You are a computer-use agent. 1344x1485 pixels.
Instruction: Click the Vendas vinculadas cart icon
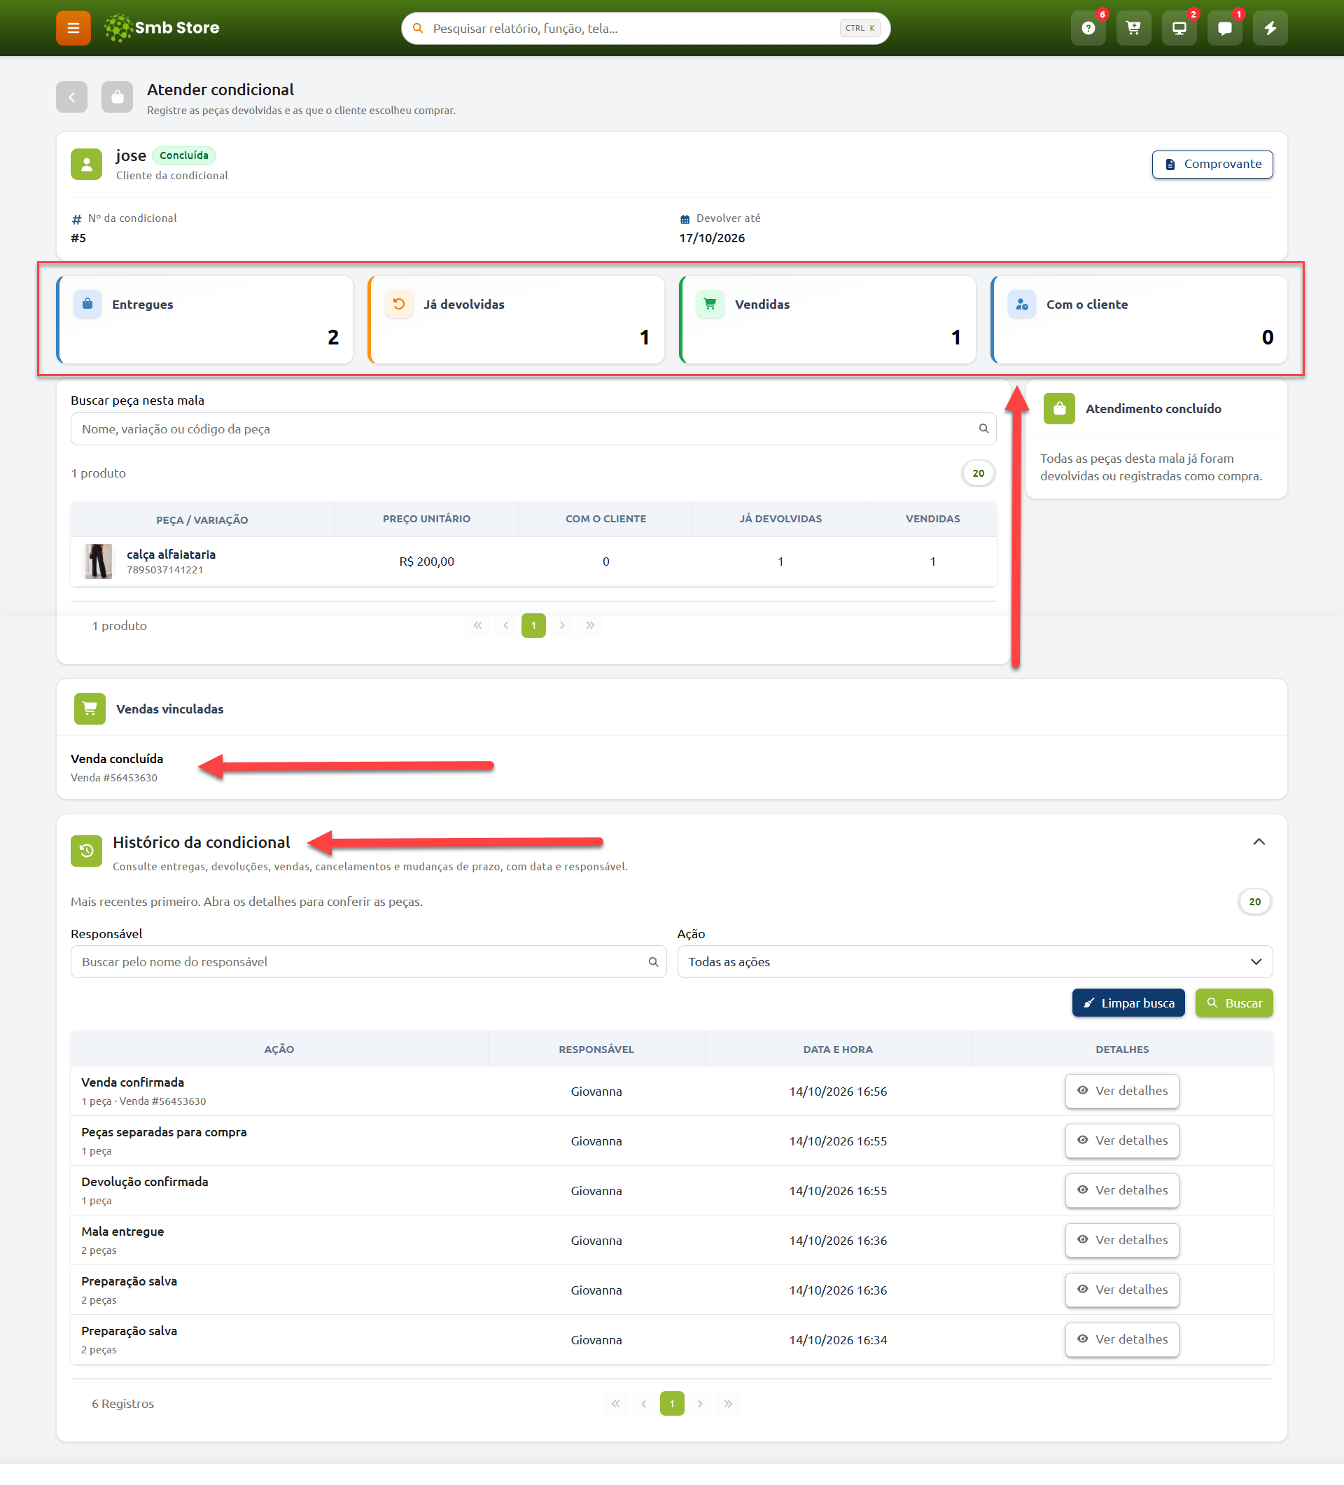pyautogui.click(x=90, y=709)
